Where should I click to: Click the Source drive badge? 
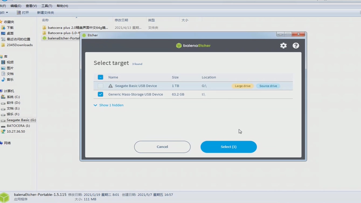tap(268, 86)
